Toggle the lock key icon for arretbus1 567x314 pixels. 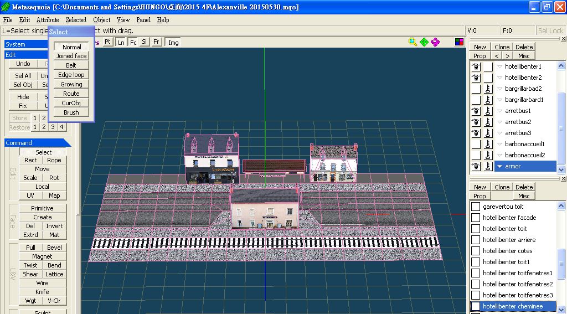[x=488, y=111]
